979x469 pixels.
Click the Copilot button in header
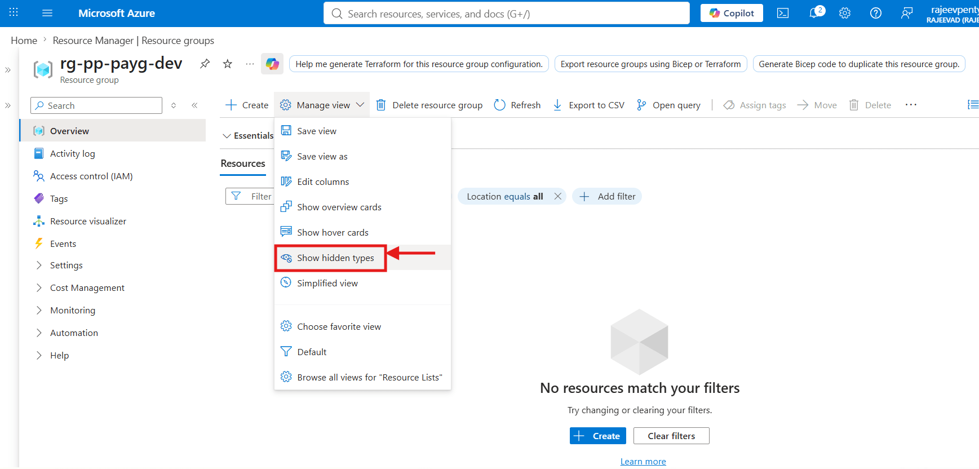(x=732, y=13)
